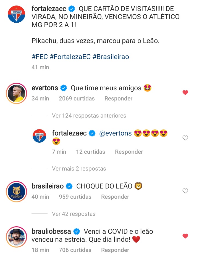Viewport: 199px width, 255px height.
Task: Expand Ver mais 2 respostas
Action: (79, 169)
